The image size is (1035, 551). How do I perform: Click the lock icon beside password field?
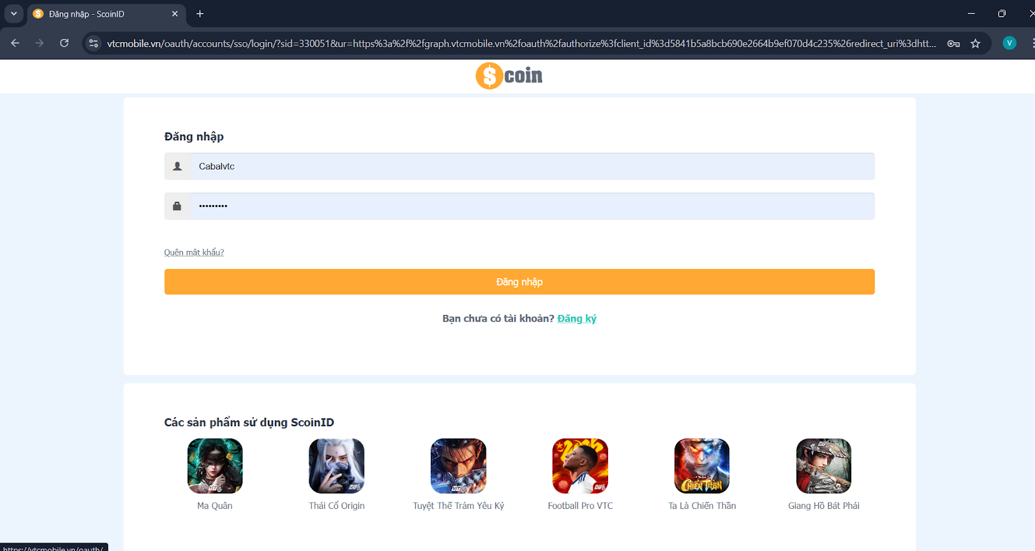pos(177,206)
